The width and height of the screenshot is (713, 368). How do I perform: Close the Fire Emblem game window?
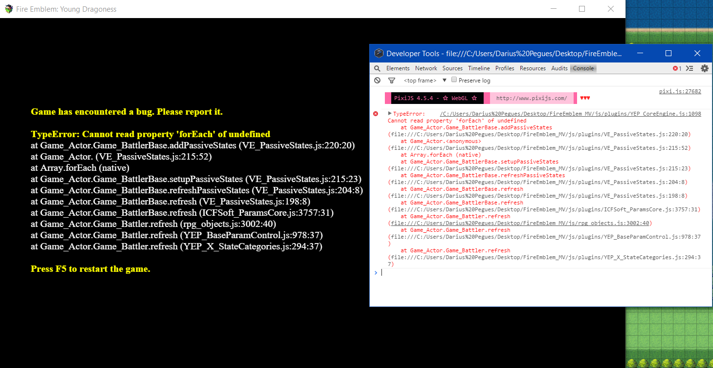tap(611, 9)
